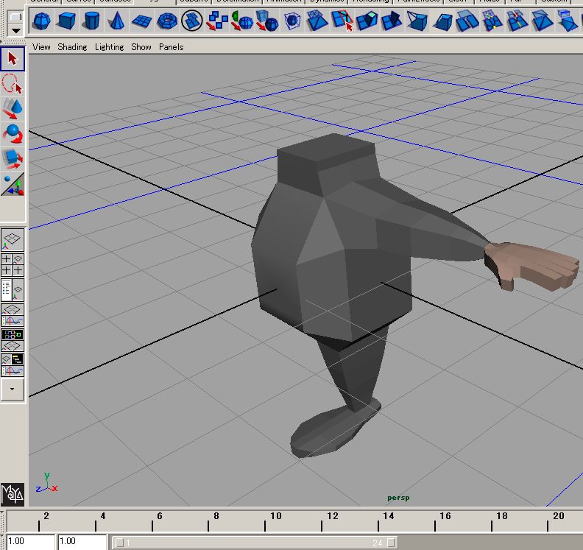
Task: Open the Shading panel menu
Action: click(72, 47)
